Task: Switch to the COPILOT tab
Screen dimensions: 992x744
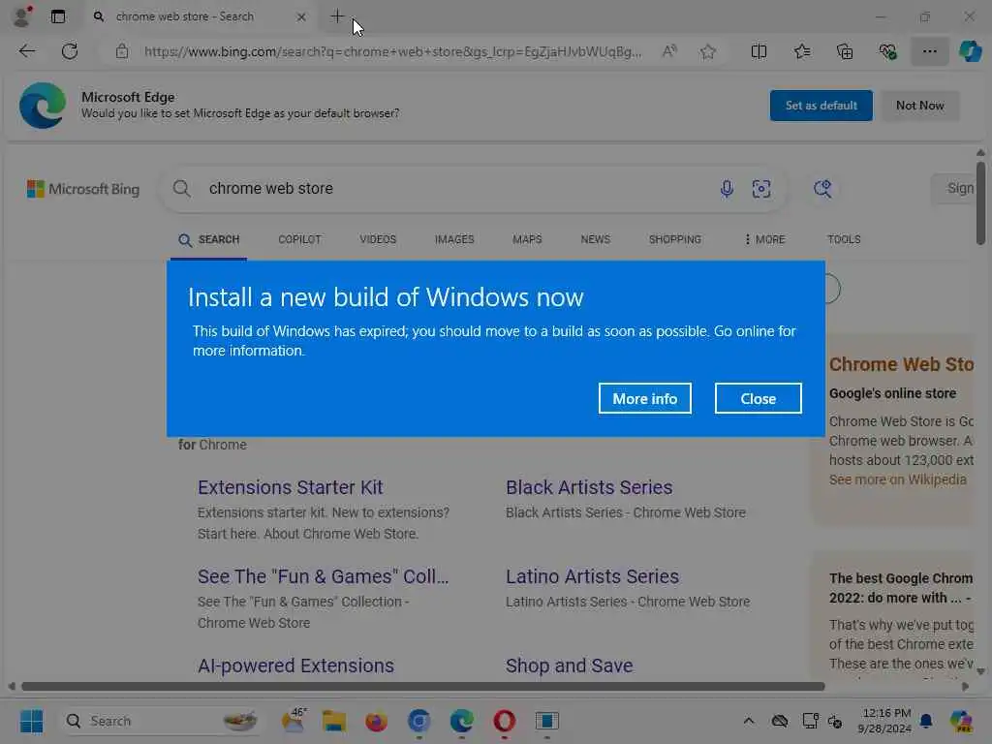Action: [300, 240]
